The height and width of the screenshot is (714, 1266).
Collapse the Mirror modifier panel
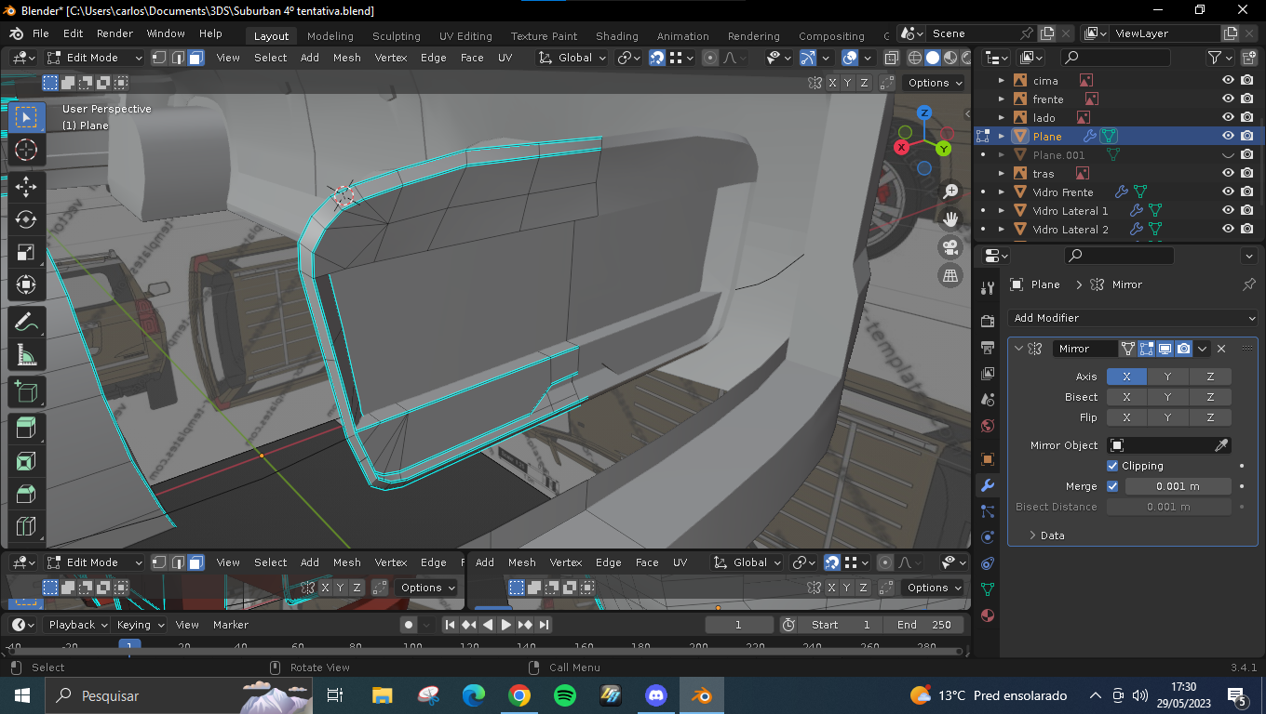pyautogui.click(x=1018, y=349)
